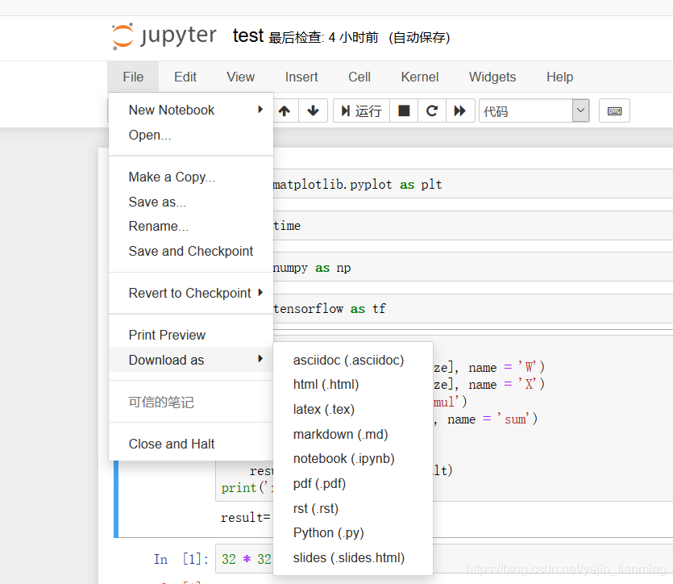This screenshot has height=584, width=673.
Task: Expand the Revert to Checkpoint submenu
Action: click(191, 293)
